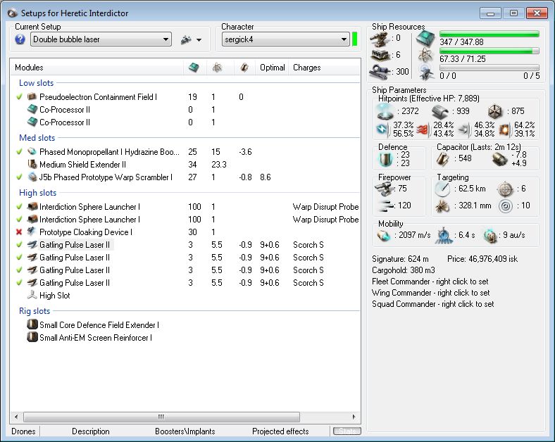Screen dimensions: 555x442
Task: Toggle the last Gatling Pulse Laser II checkmark
Action: (20, 283)
